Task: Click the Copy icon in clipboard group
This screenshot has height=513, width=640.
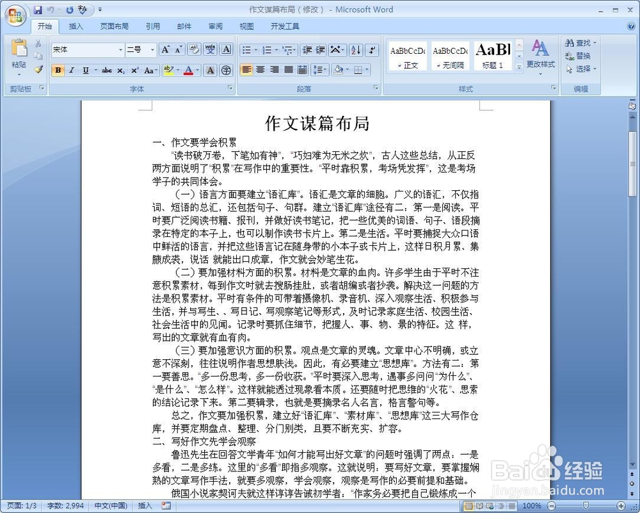Action: (x=38, y=56)
